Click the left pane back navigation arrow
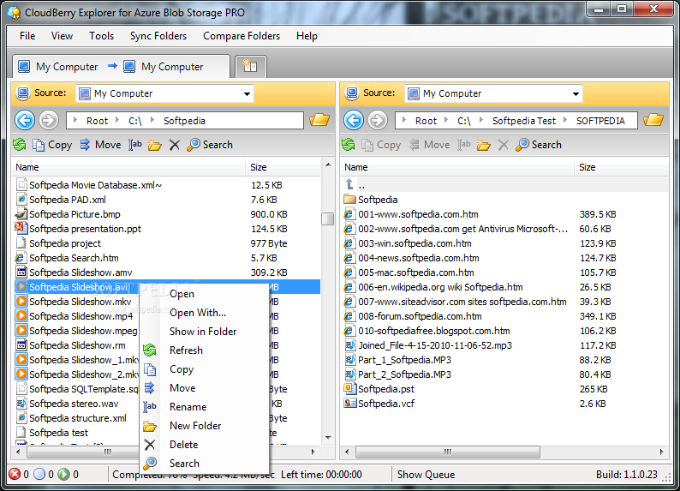Screen dimensions: 680x491 [x=25, y=120]
